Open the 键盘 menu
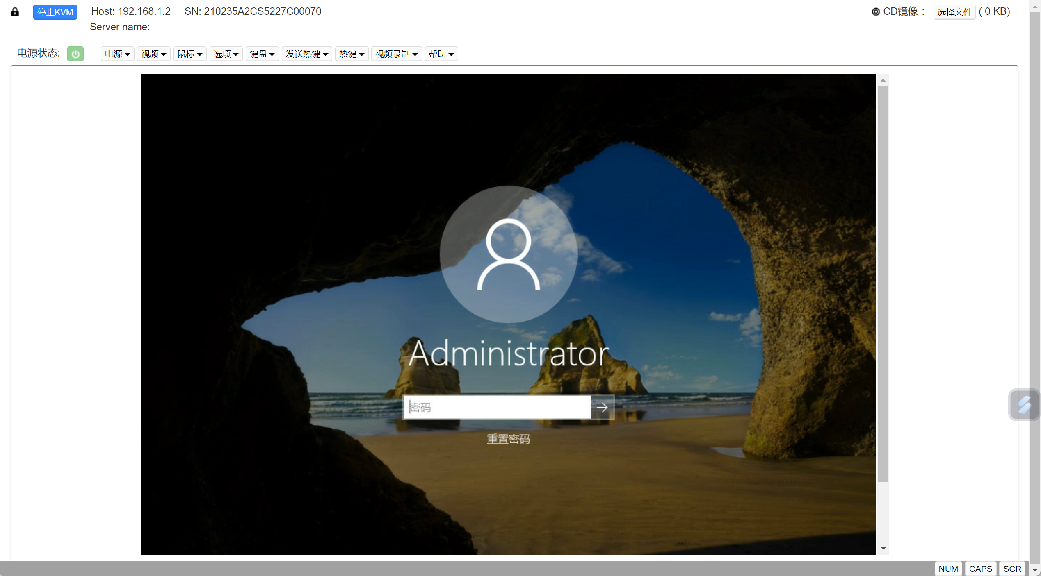 tap(262, 54)
